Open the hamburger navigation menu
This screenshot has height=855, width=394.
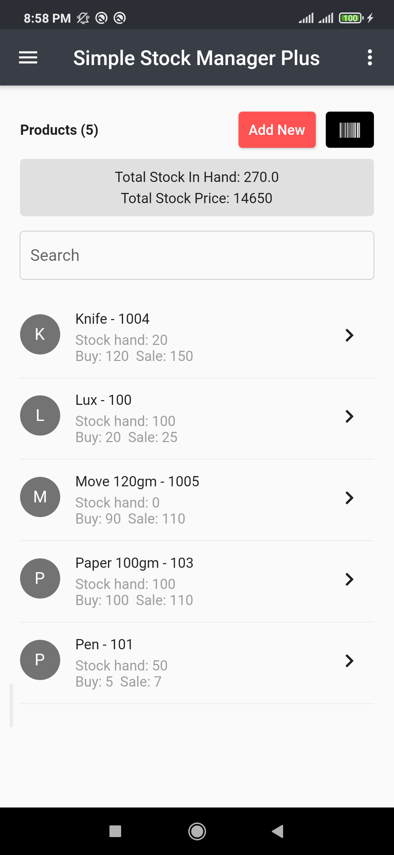28,58
